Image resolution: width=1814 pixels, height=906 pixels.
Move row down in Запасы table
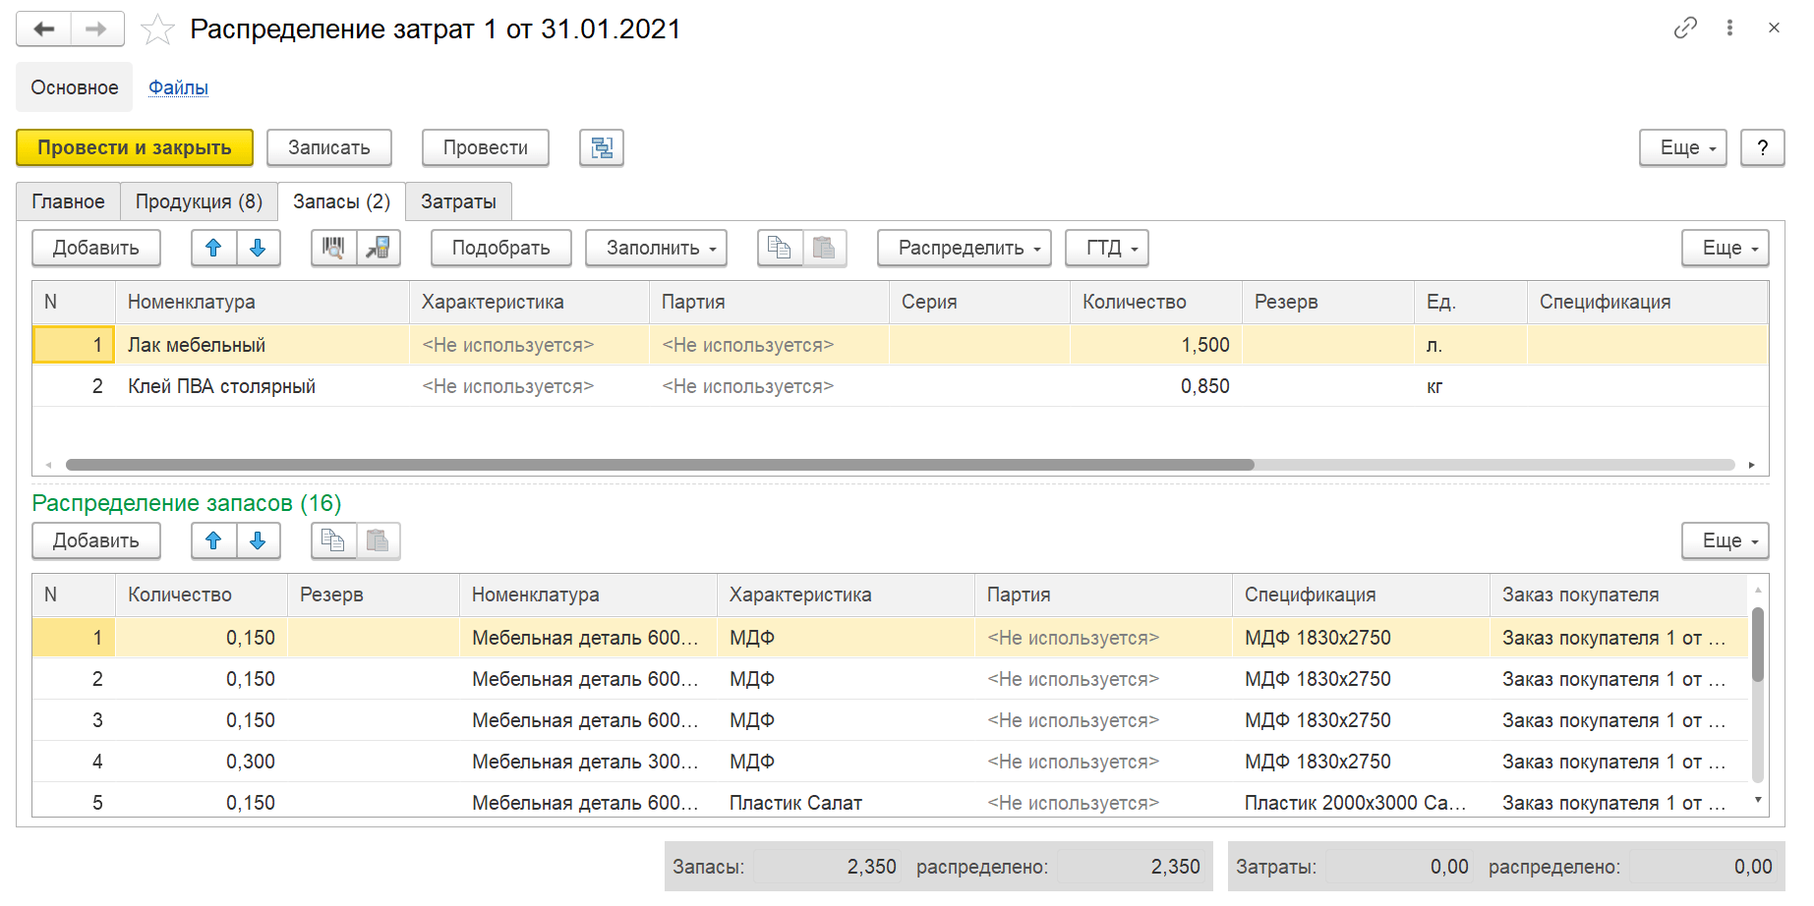pyautogui.click(x=258, y=248)
